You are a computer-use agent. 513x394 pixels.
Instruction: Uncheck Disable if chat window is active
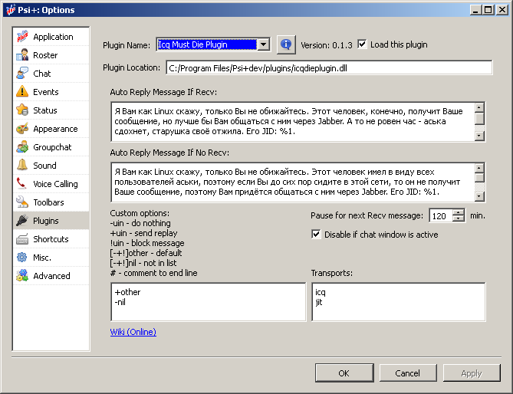coord(316,235)
